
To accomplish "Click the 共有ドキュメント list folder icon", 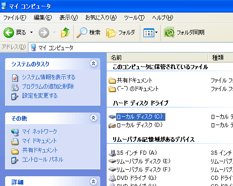I will [112, 80].
